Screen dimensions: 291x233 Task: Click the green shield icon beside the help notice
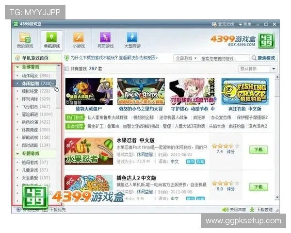click(66, 58)
